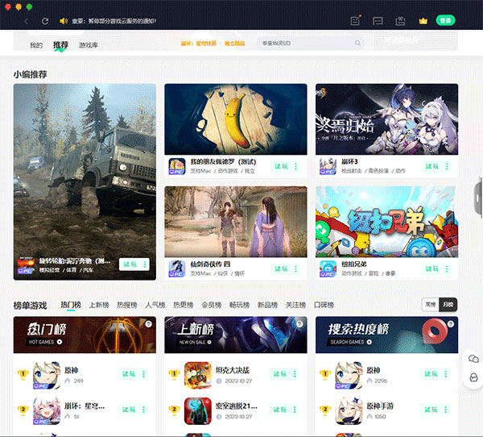Click the green 登录 login button
This screenshot has width=483, height=437.
445,21
